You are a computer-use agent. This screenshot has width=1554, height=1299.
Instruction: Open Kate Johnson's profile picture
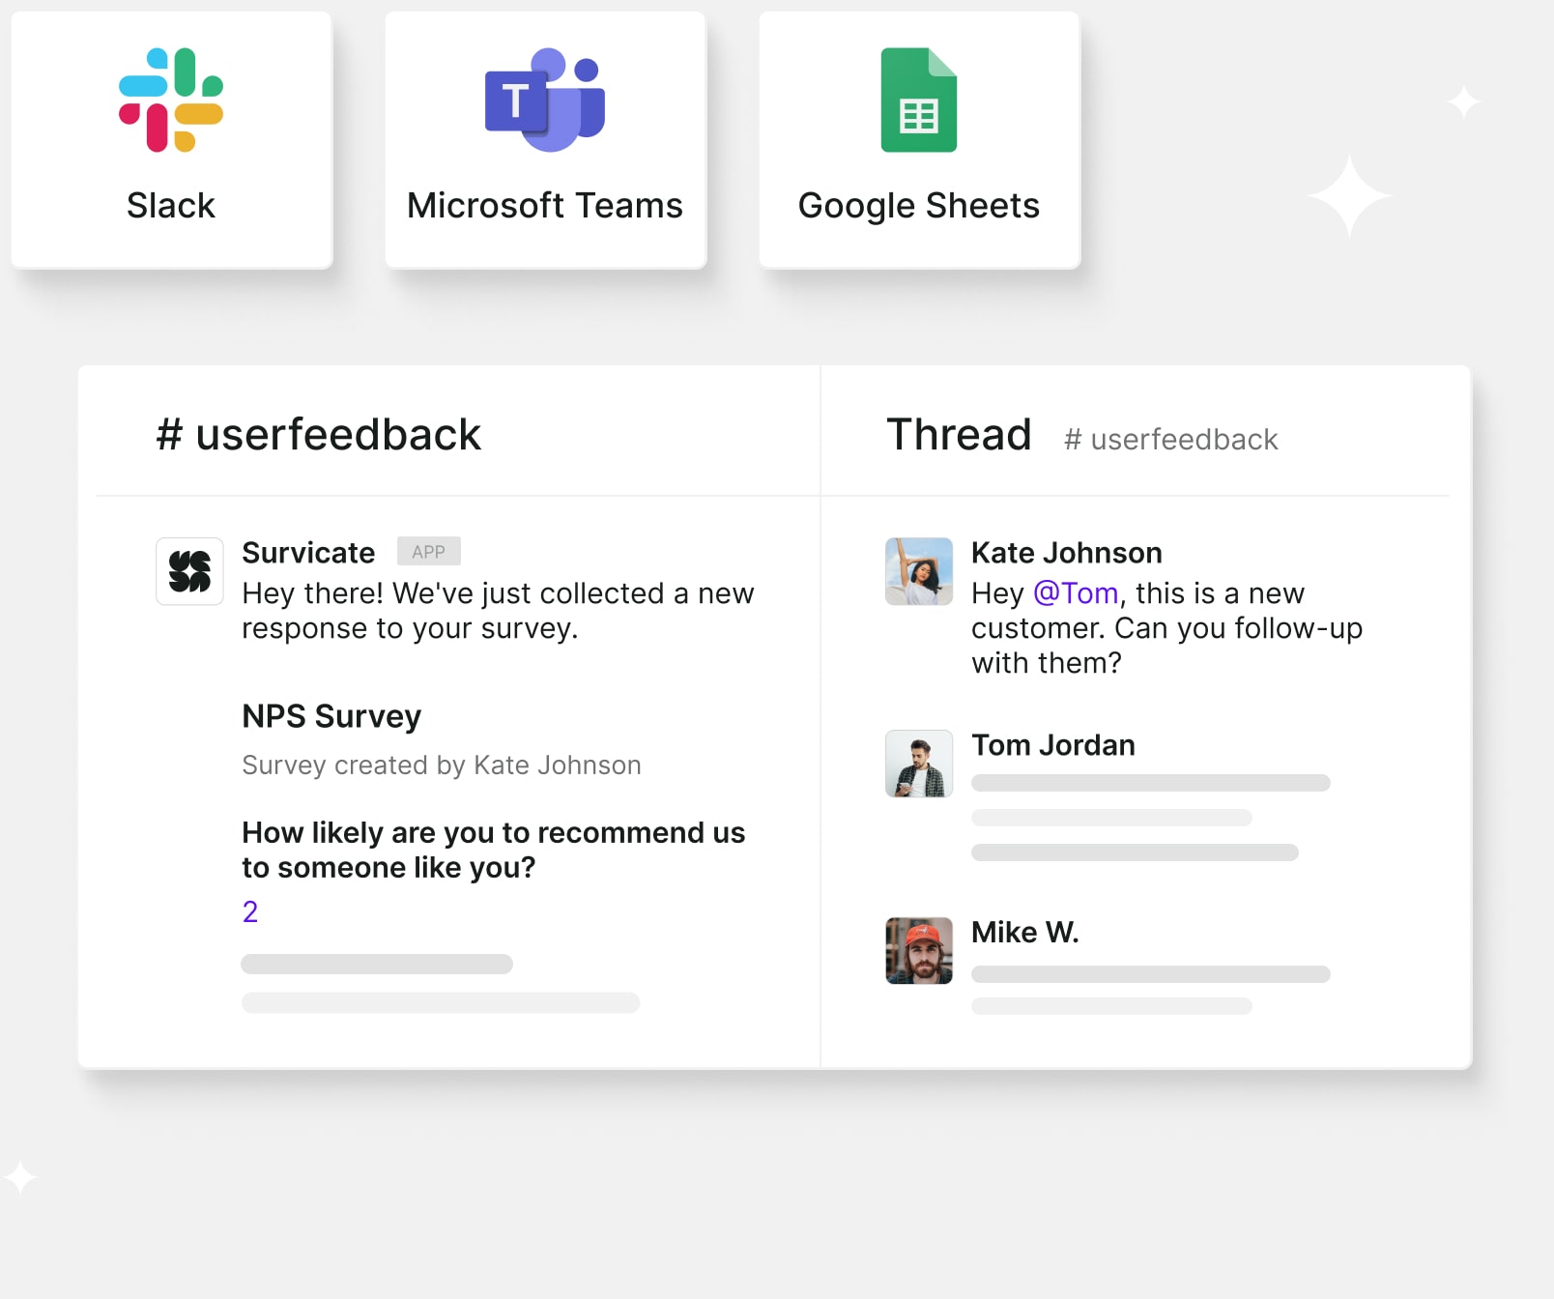click(x=919, y=571)
